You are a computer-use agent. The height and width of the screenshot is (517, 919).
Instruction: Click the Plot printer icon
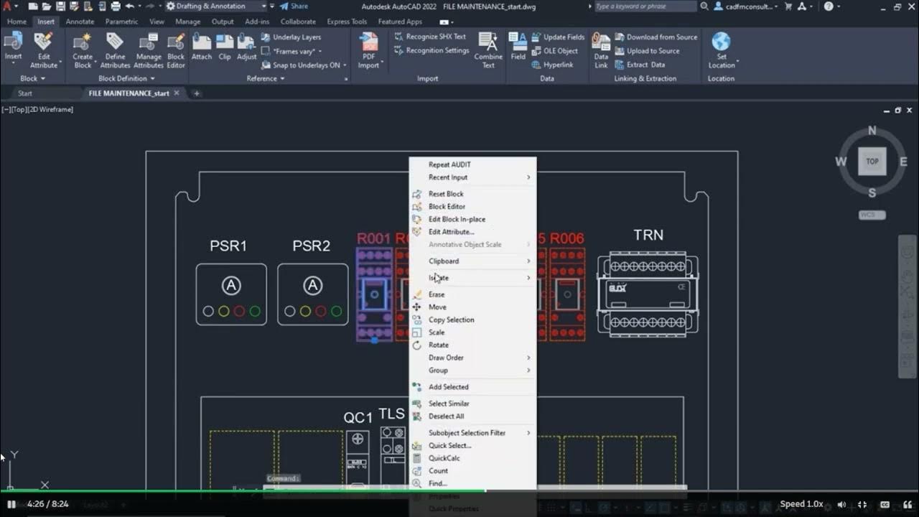coord(116,6)
